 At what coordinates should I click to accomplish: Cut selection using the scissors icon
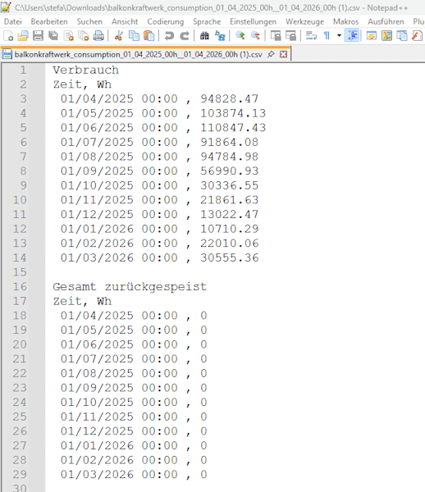click(x=118, y=36)
